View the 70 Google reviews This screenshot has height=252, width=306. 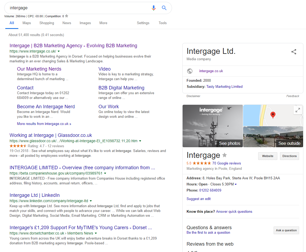click(227, 163)
